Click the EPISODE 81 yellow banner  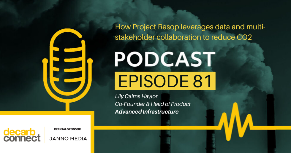click(x=165, y=81)
